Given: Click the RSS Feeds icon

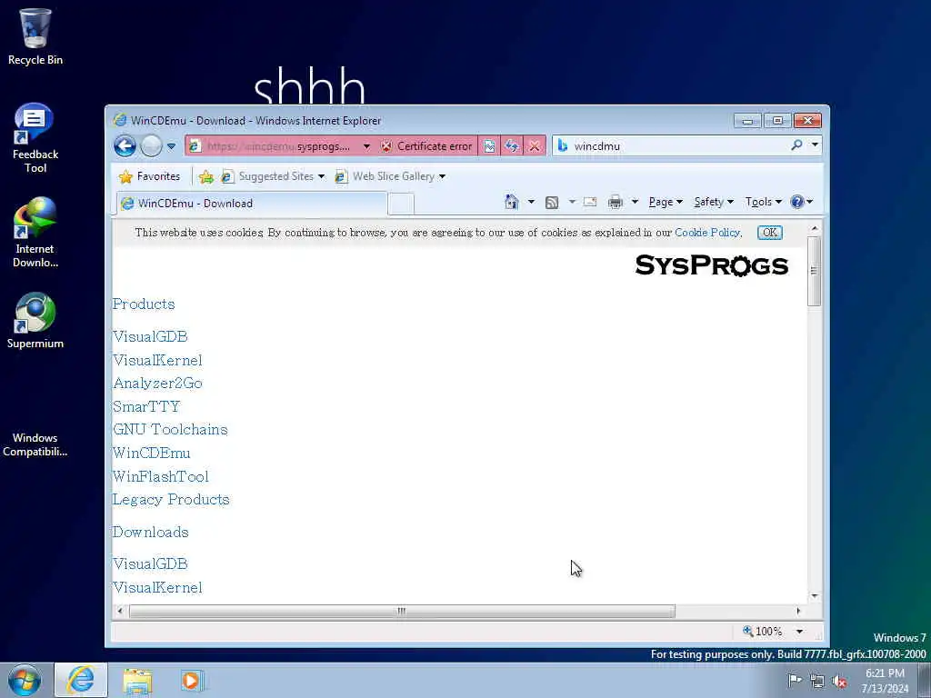Looking at the screenshot, I should pyautogui.click(x=552, y=203).
